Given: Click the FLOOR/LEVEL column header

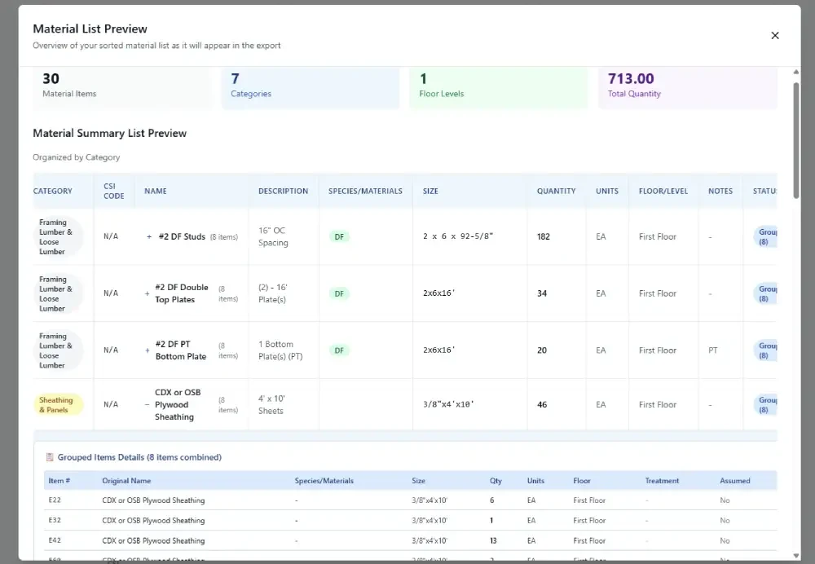Looking at the screenshot, I should [x=663, y=192].
